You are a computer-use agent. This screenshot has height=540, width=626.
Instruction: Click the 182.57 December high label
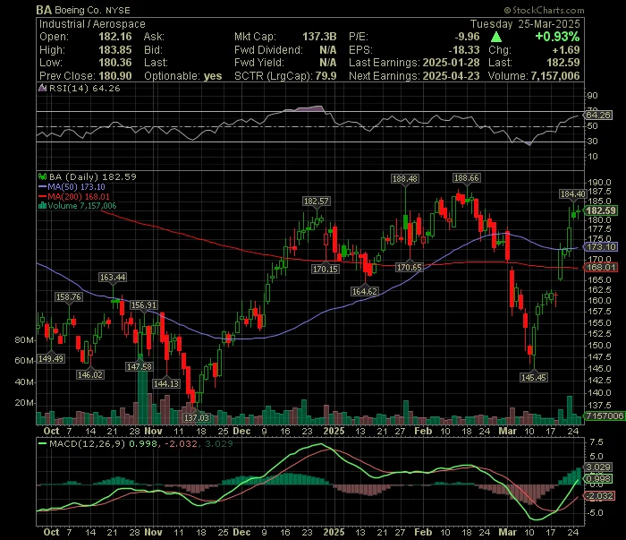pos(317,201)
